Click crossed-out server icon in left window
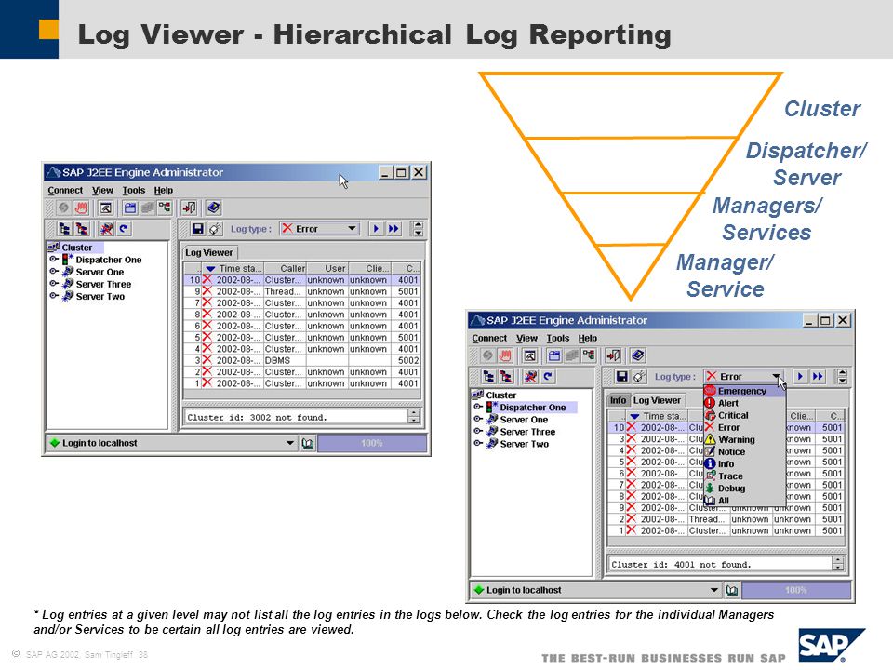The width and height of the screenshot is (893, 670). click(x=106, y=229)
